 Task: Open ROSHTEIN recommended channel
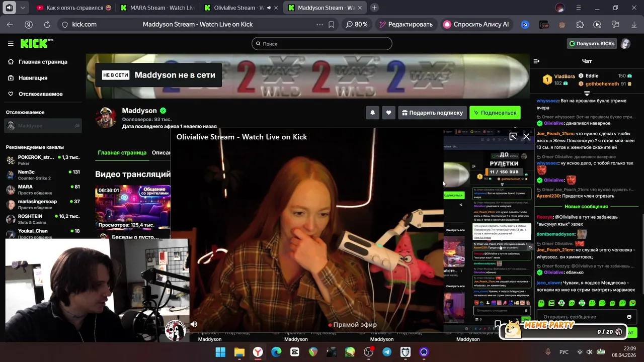(43, 219)
